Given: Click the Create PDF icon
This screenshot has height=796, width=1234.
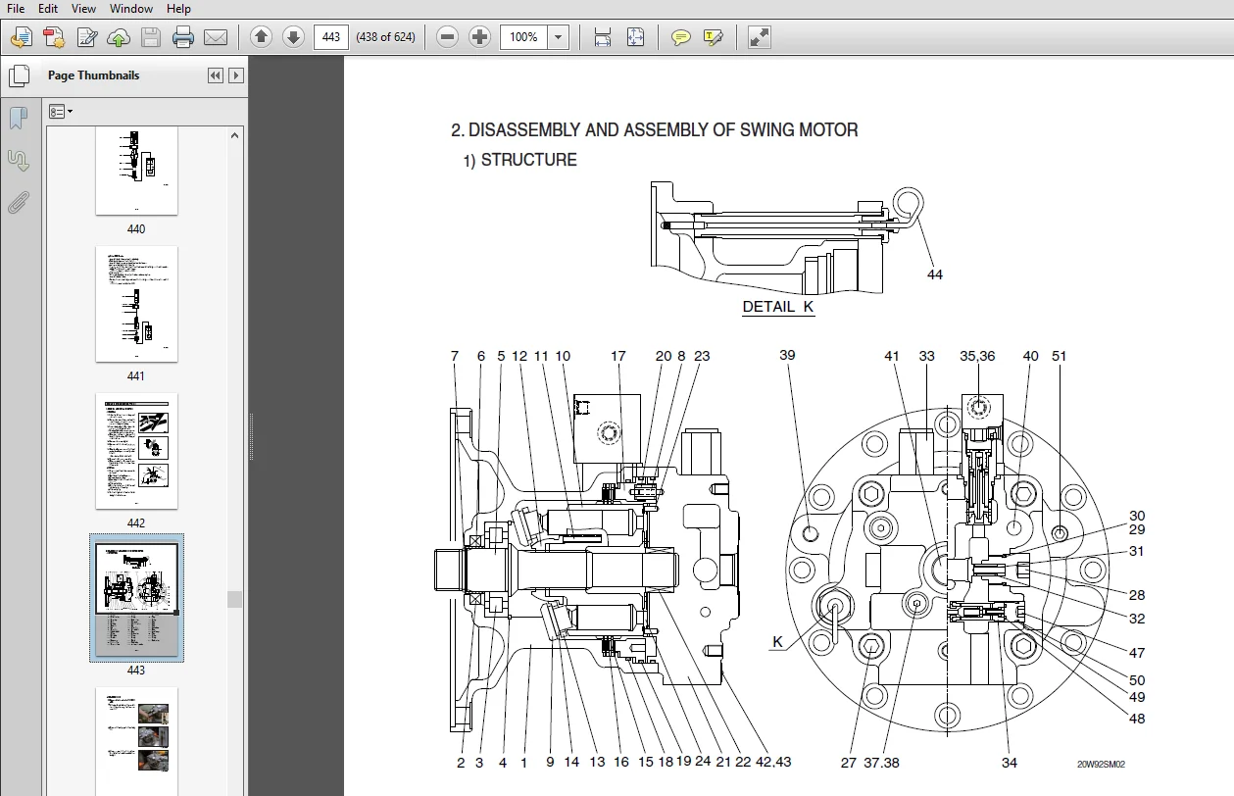Looking at the screenshot, I should [x=54, y=37].
